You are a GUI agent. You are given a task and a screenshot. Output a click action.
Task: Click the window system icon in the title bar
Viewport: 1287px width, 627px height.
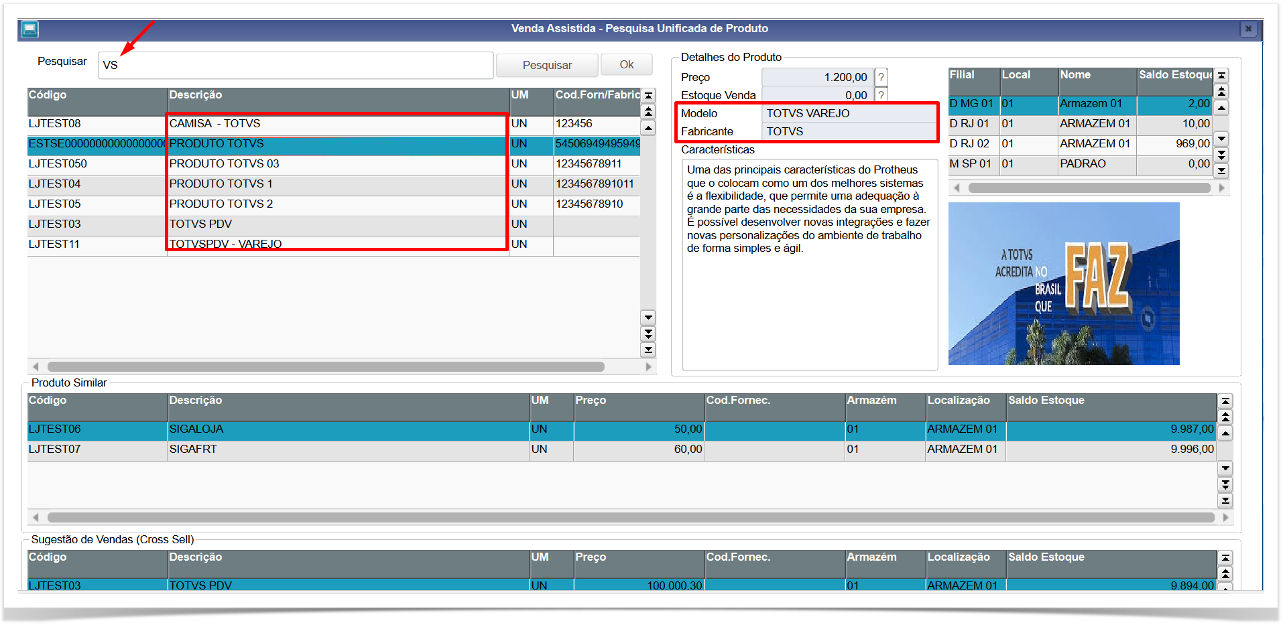[x=29, y=29]
